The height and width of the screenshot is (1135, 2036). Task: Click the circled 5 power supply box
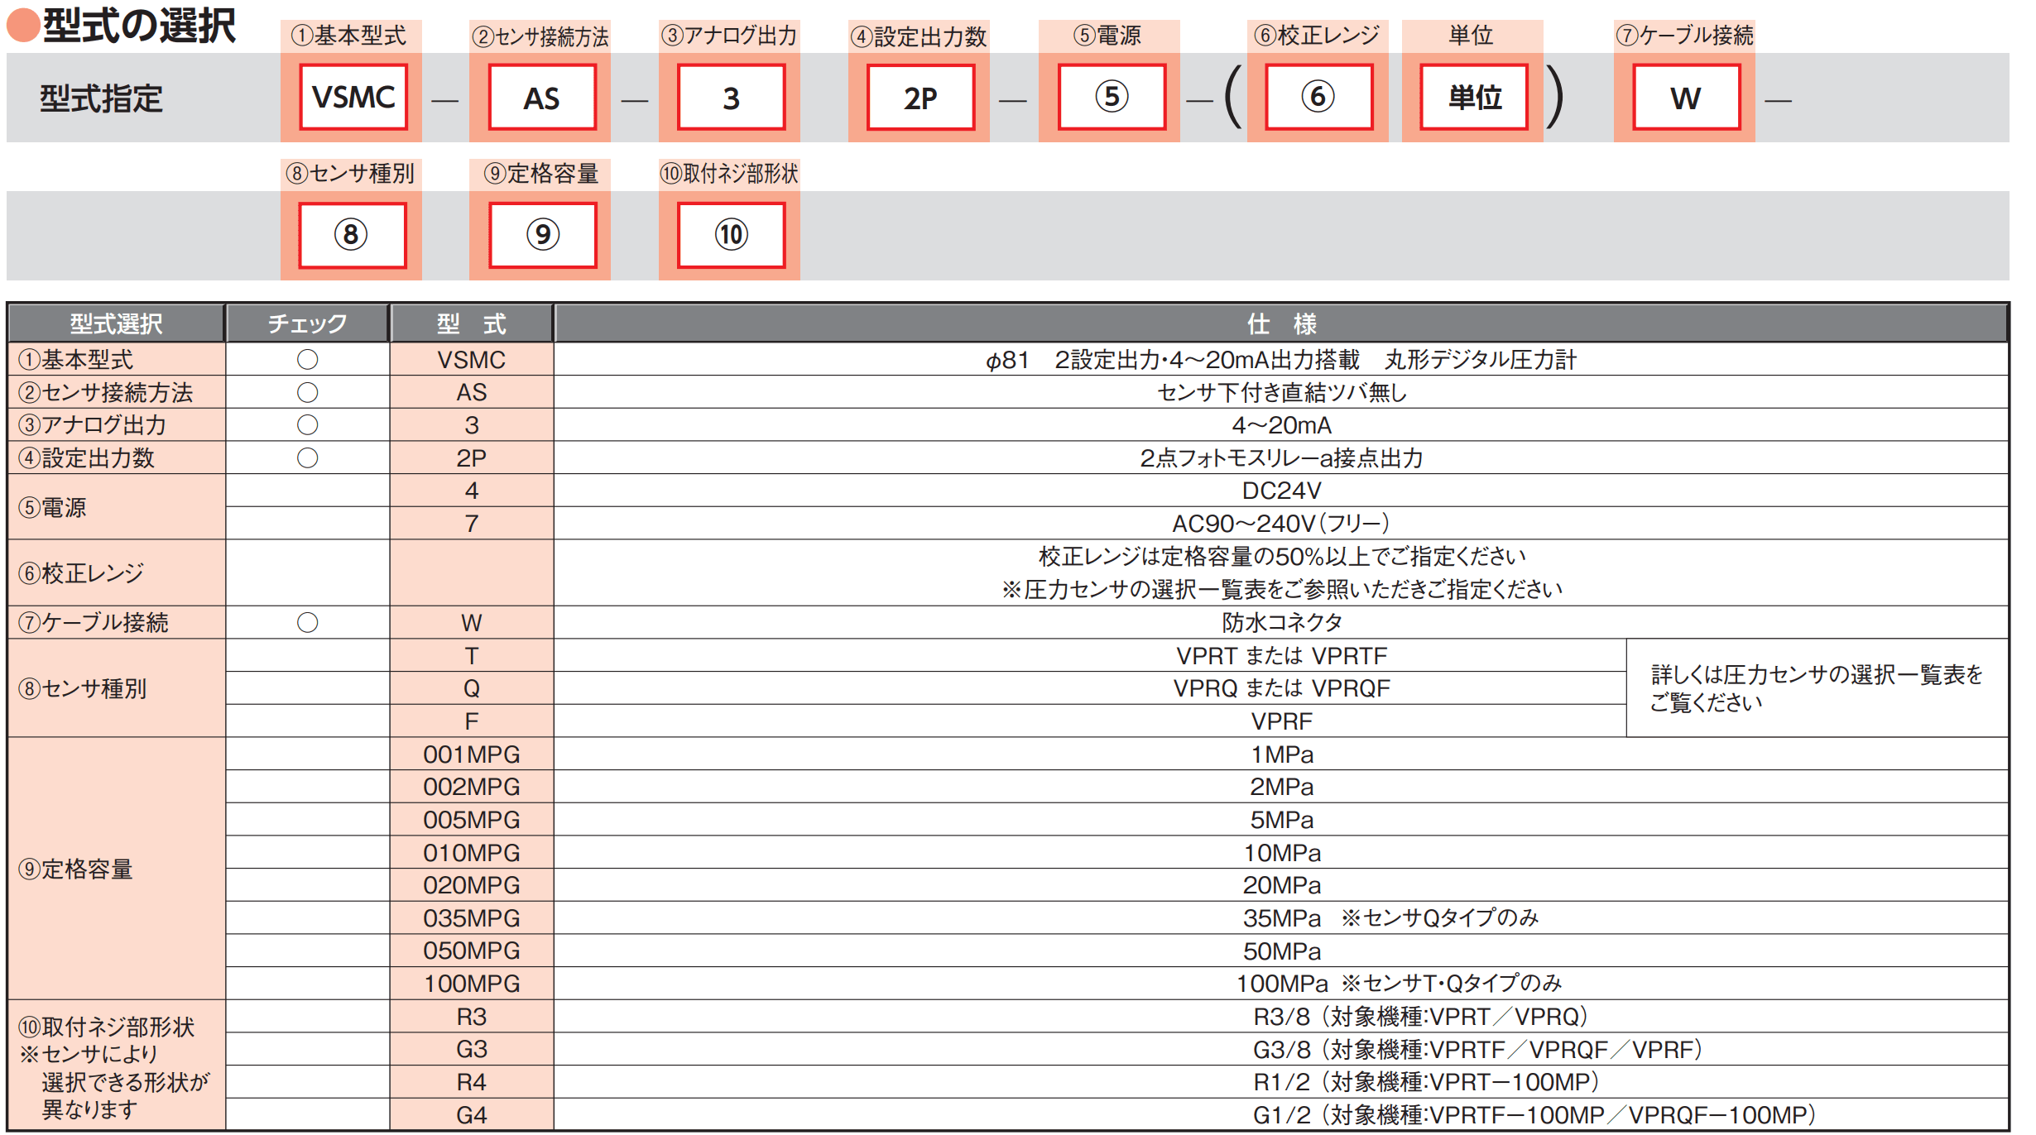coord(1112,98)
